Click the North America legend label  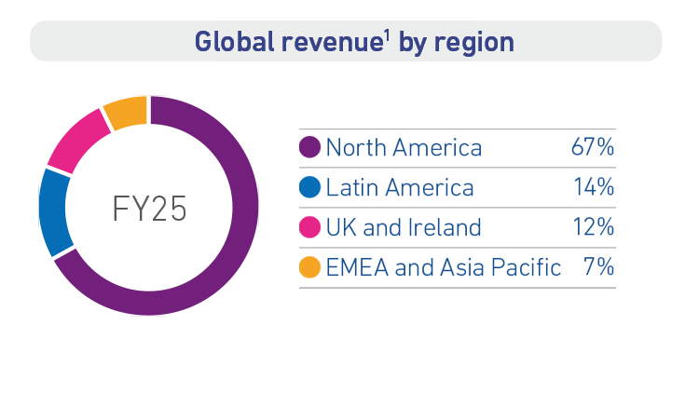click(404, 148)
